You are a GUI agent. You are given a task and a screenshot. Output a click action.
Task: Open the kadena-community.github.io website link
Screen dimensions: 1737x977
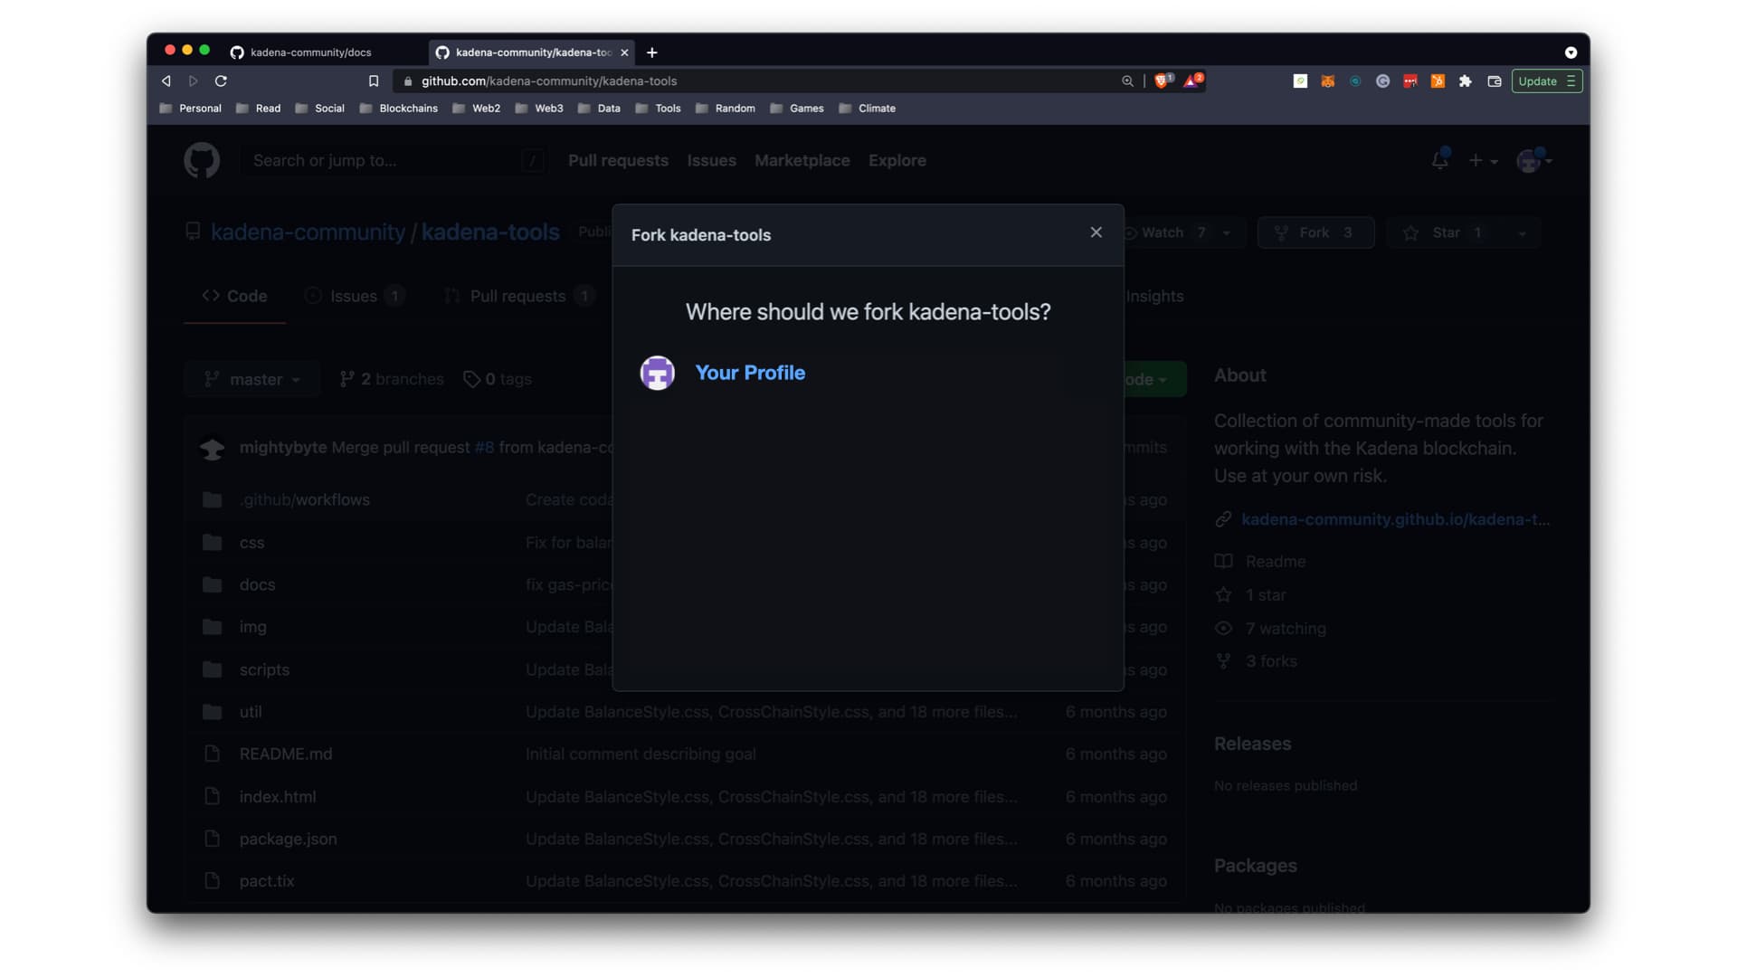(1395, 519)
